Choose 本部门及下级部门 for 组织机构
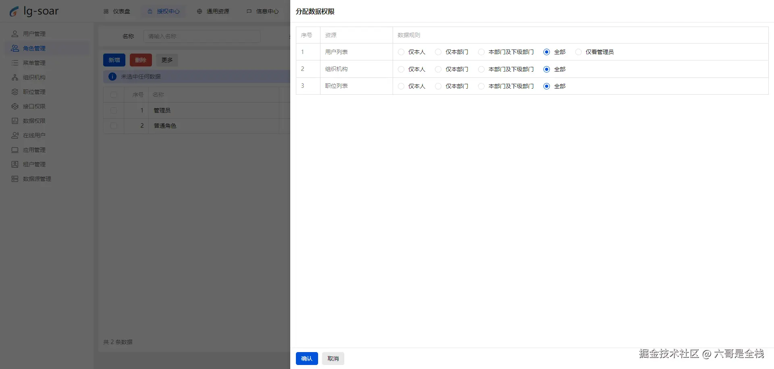The height and width of the screenshot is (369, 774). (x=481, y=69)
